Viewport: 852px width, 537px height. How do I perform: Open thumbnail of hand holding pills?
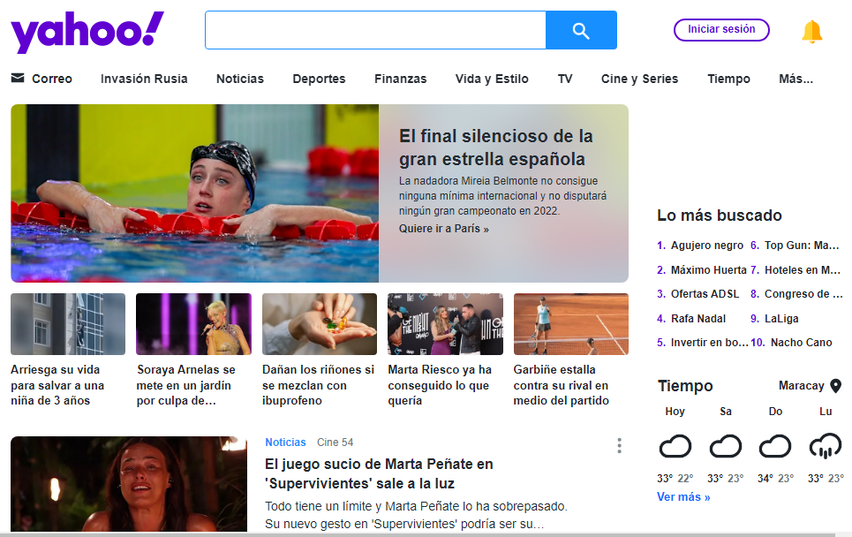[x=320, y=324]
